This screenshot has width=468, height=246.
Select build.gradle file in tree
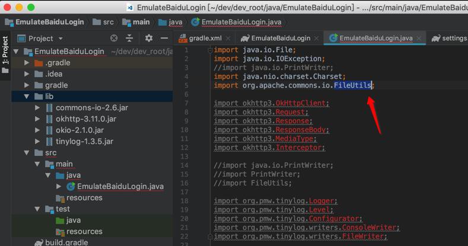[92, 242]
